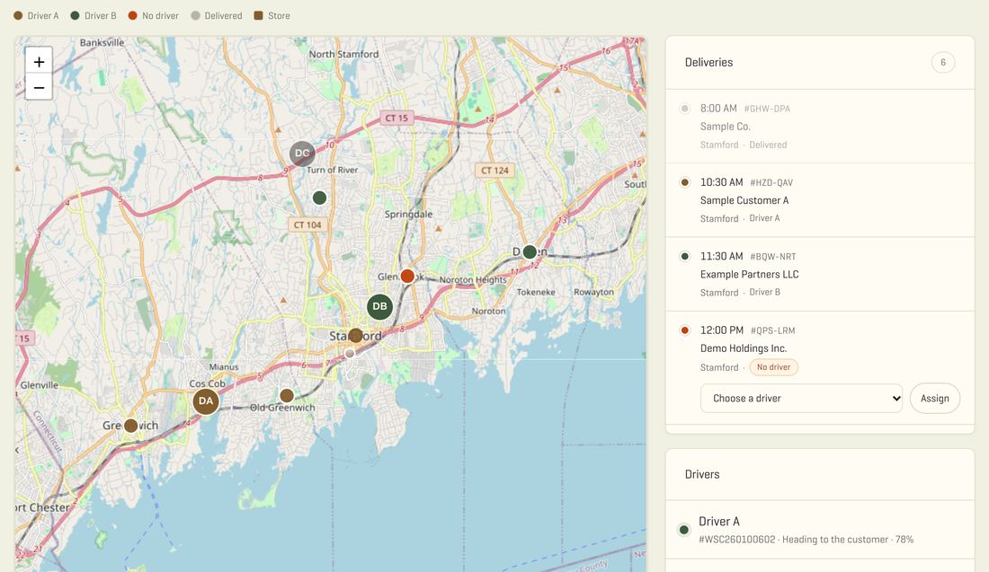Open the 10:30 AM Sample Customer A delivery
Viewport: 989px width, 572px height.
click(x=820, y=200)
